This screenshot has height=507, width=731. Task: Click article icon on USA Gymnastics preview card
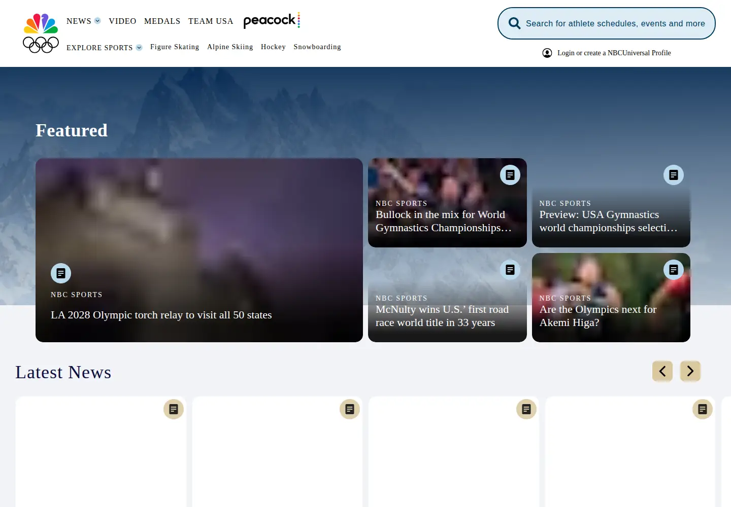[x=674, y=175]
